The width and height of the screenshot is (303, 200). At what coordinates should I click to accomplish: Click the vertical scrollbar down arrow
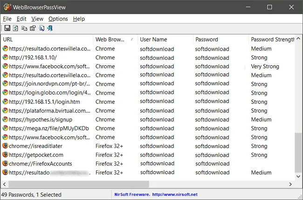click(x=298, y=176)
